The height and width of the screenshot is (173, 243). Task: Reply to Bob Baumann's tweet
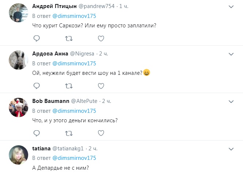coord(36,133)
